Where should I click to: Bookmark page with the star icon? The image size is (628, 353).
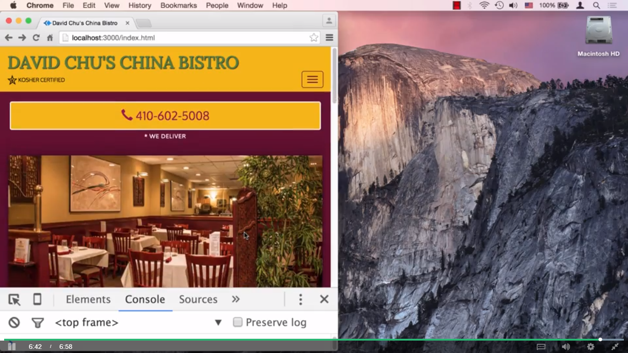coord(314,38)
